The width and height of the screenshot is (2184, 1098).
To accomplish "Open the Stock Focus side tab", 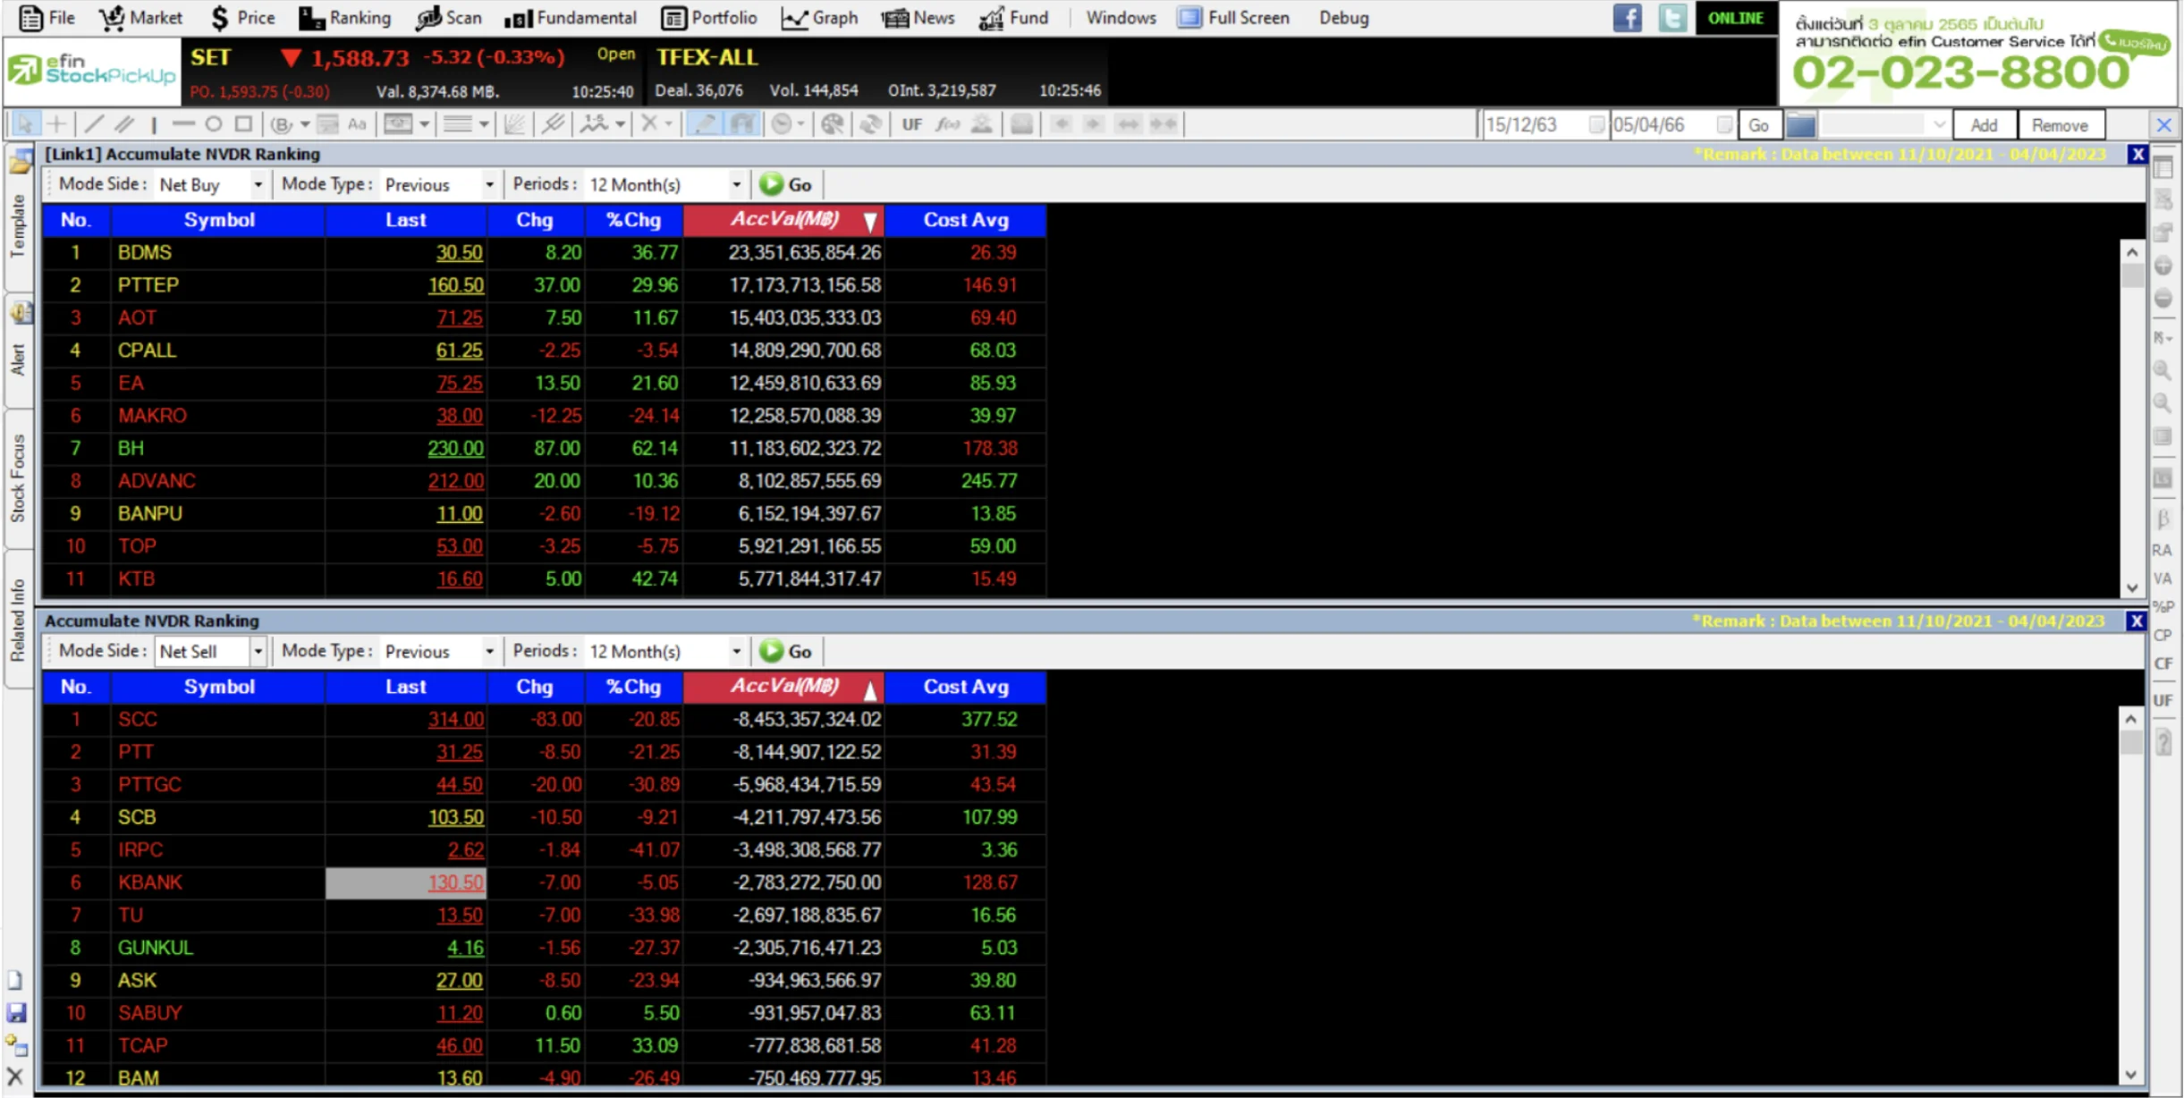I will [x=18, y=478].
